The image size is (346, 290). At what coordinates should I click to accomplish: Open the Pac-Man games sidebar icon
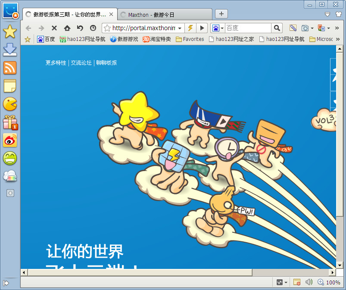tap(10, 104)
